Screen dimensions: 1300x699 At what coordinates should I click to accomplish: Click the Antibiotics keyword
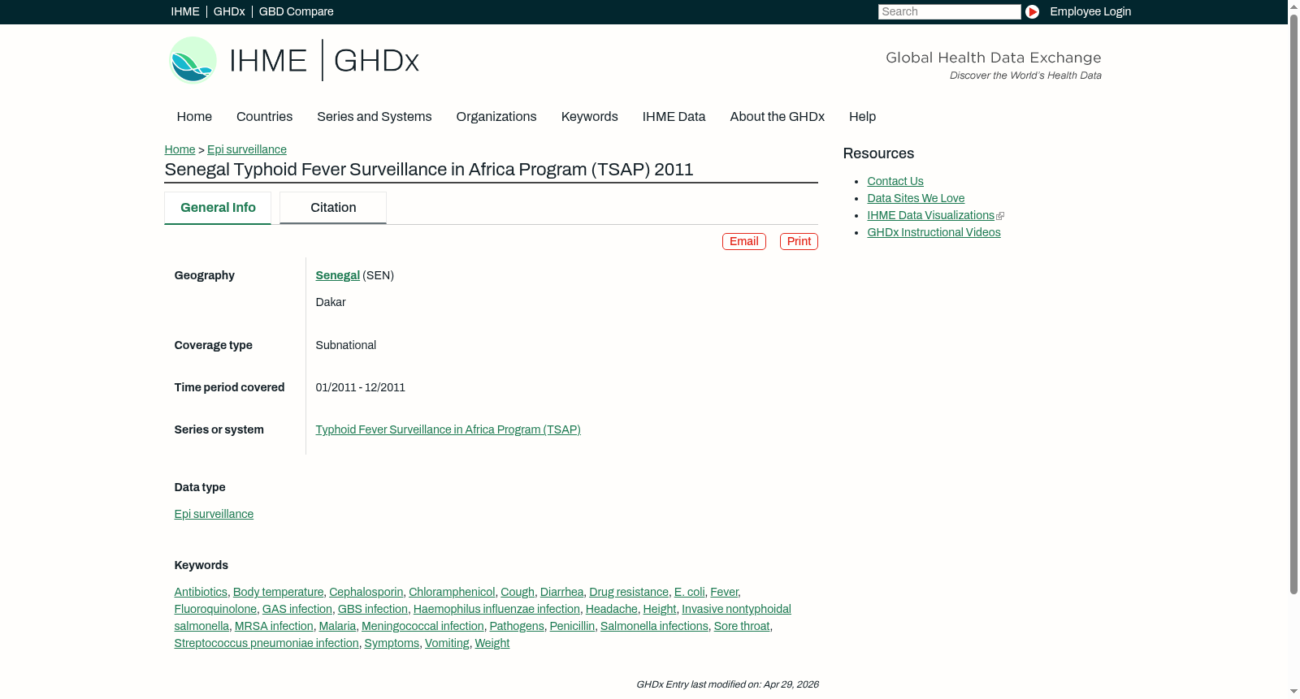[201, 592]
